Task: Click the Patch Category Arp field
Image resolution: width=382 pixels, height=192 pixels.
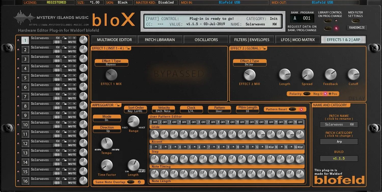Action: (x=339, y=142)
